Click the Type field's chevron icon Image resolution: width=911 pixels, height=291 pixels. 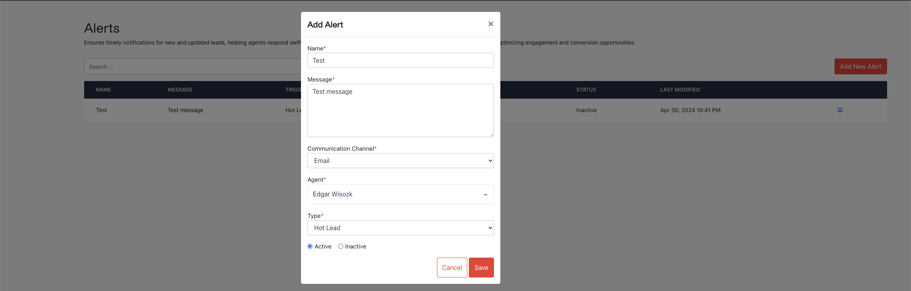pos(490,227)
